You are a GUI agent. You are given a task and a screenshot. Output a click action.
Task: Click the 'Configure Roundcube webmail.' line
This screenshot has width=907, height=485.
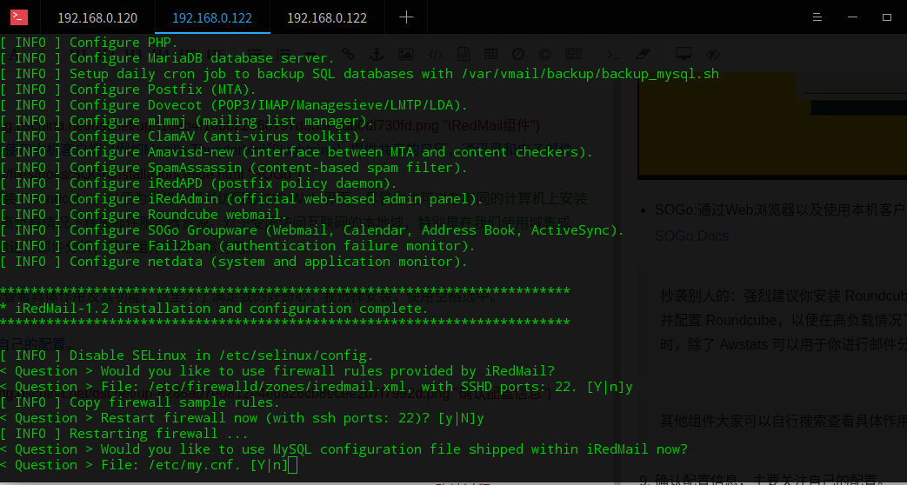143,214
